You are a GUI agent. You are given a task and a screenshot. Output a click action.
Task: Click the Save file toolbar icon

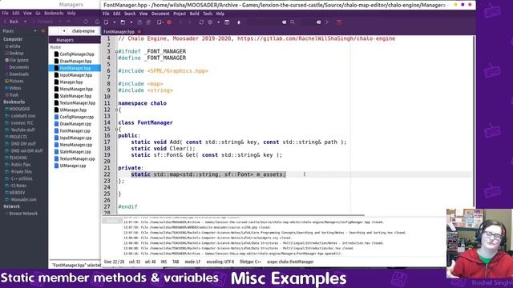click(139, 22)
